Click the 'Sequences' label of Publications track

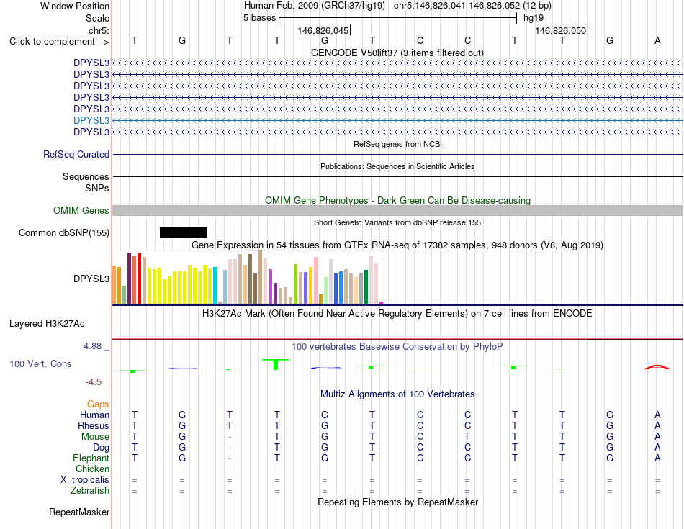[86, 176]
